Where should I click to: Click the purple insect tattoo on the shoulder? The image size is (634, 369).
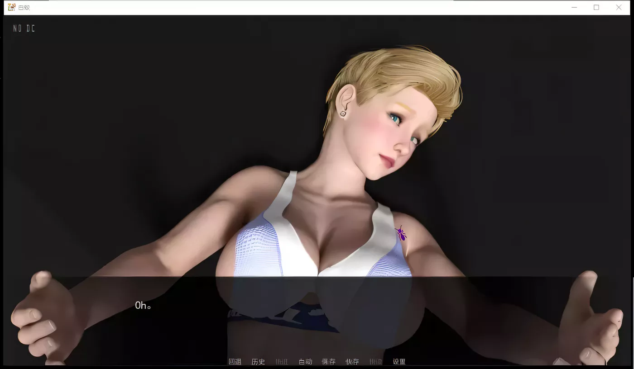pyautogui.click(x=400, y=233)
